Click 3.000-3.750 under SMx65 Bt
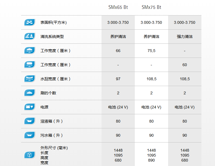 pos(118,22)
